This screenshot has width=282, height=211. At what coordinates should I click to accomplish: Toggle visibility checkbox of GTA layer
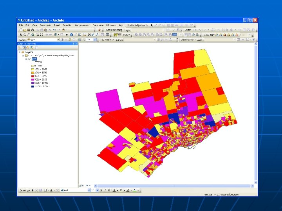tap(29, 59)
